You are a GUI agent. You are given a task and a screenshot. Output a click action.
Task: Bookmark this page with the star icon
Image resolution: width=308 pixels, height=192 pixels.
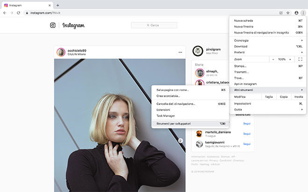click(288, 13)
